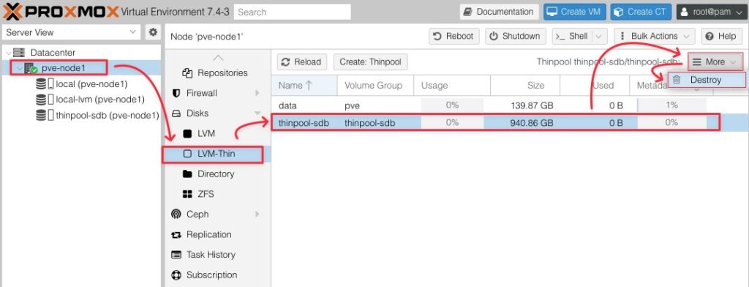Click the Create CT button
Image resolution: width=749 pixels, height=287 pixels.
coord(641,12)
